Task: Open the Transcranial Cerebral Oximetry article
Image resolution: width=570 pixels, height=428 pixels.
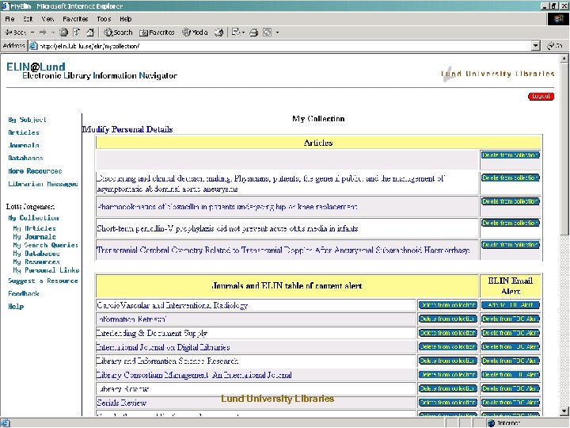Action: 283,250
